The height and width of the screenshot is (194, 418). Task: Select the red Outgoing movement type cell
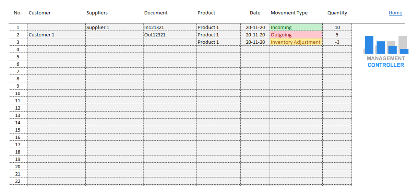(296, 35)
